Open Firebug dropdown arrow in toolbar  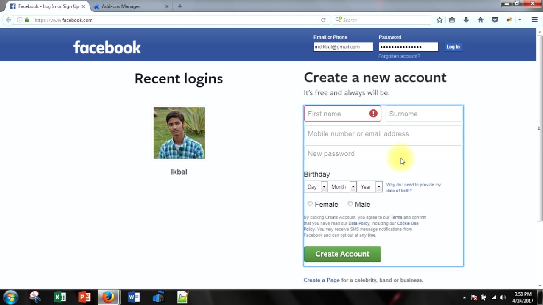(520, 20)
